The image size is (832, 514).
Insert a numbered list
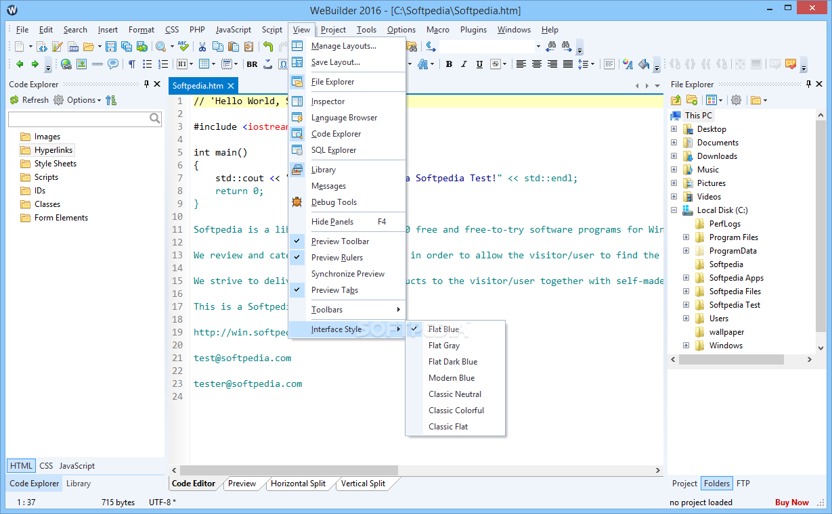point(163,64)
